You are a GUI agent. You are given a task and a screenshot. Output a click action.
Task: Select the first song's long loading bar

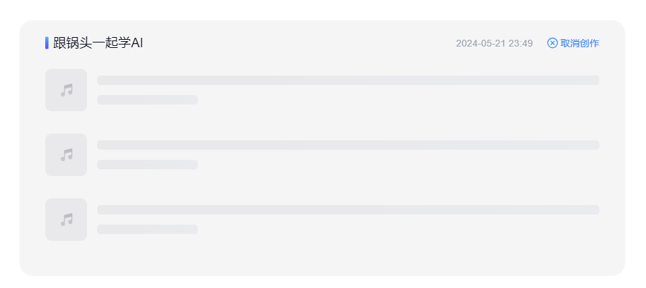[x=348, y=80]
